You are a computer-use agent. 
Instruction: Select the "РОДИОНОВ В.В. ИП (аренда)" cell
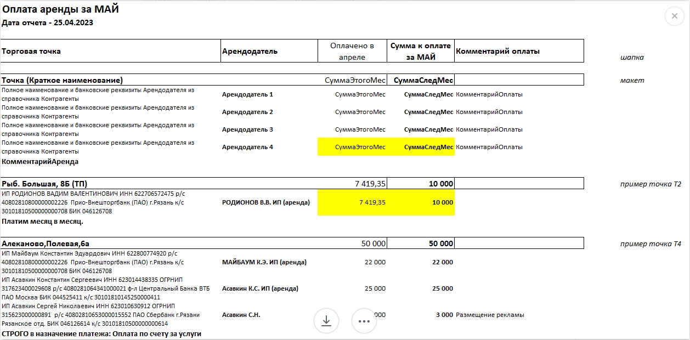point(265,202)
